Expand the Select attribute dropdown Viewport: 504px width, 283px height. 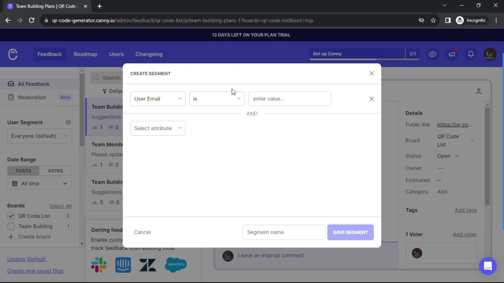click(158, 128)
